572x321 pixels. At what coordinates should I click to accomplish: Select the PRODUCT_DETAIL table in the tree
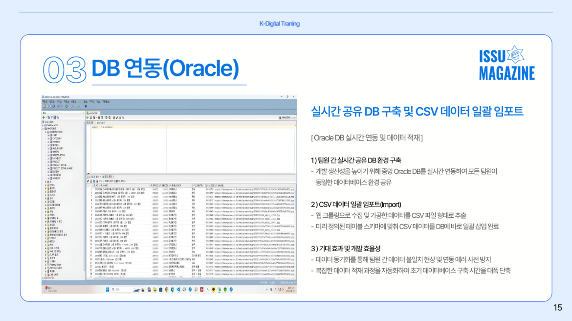[x=59, y=165]
